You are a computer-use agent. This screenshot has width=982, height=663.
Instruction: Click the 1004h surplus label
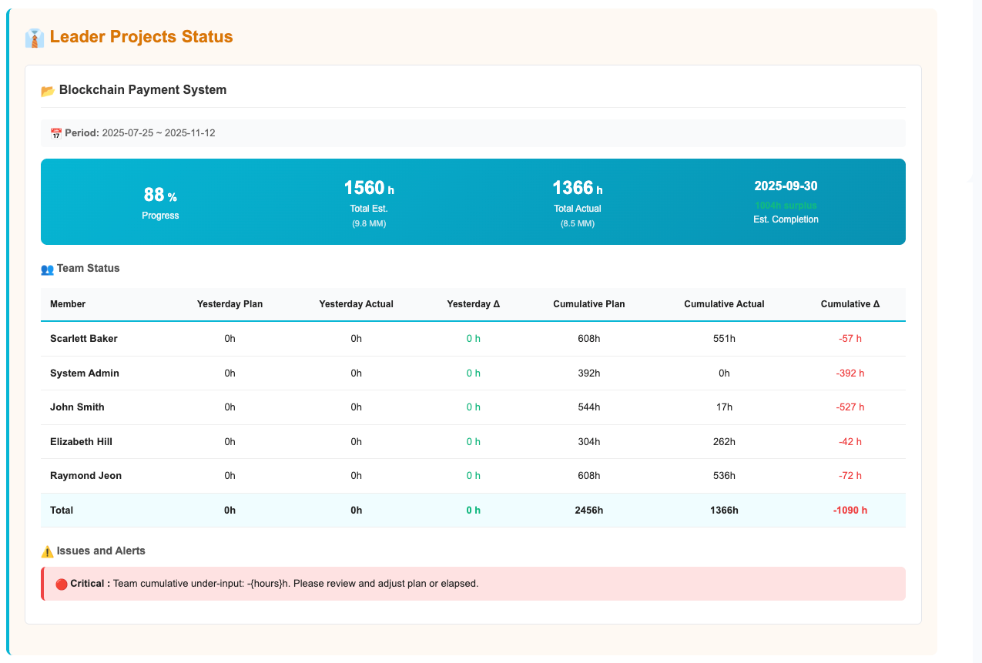pos(786,205)
